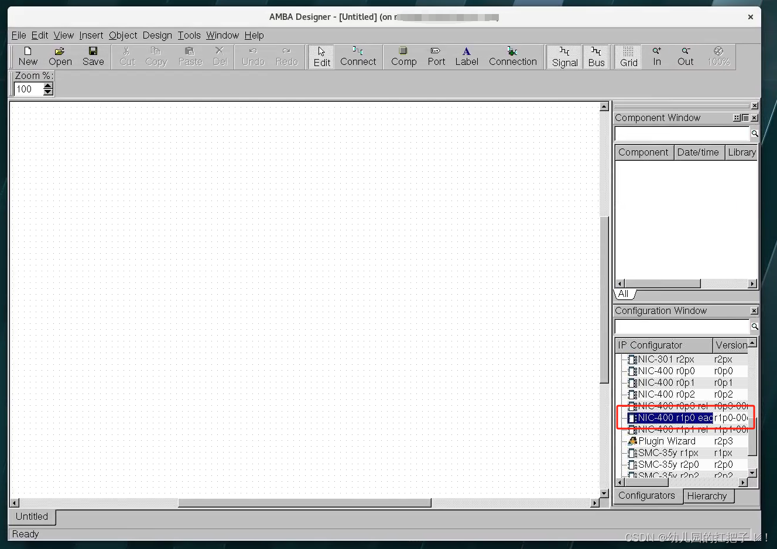
Task: Increment the Zoom % stepper arrow
Action: 47,85
